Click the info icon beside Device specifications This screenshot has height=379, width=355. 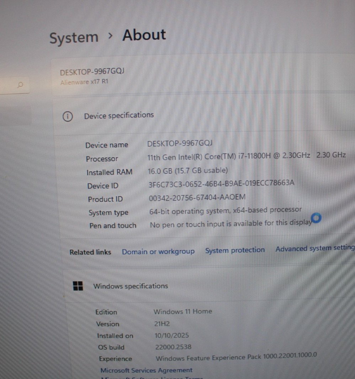[x=68, y=117]
